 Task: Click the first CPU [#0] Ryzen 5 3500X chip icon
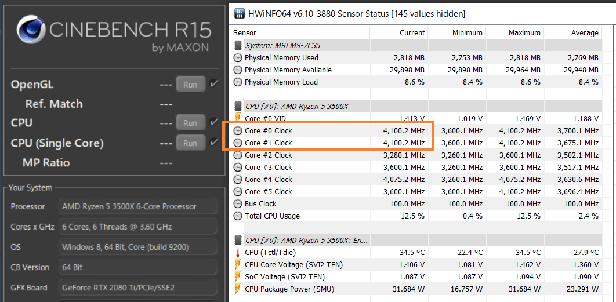point(238,106)
